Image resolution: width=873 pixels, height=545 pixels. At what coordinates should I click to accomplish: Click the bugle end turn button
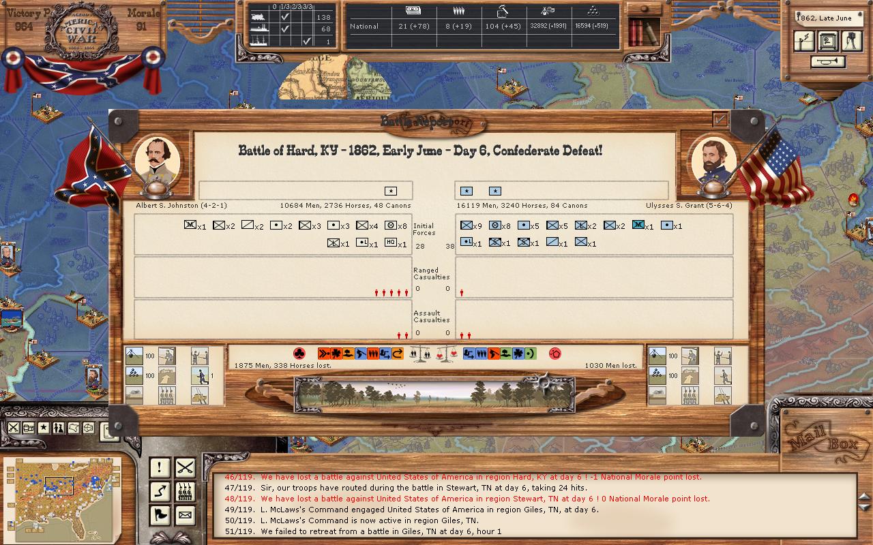tap(828, 62)
